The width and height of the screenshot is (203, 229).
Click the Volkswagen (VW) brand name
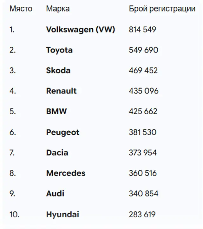point(81,30)
